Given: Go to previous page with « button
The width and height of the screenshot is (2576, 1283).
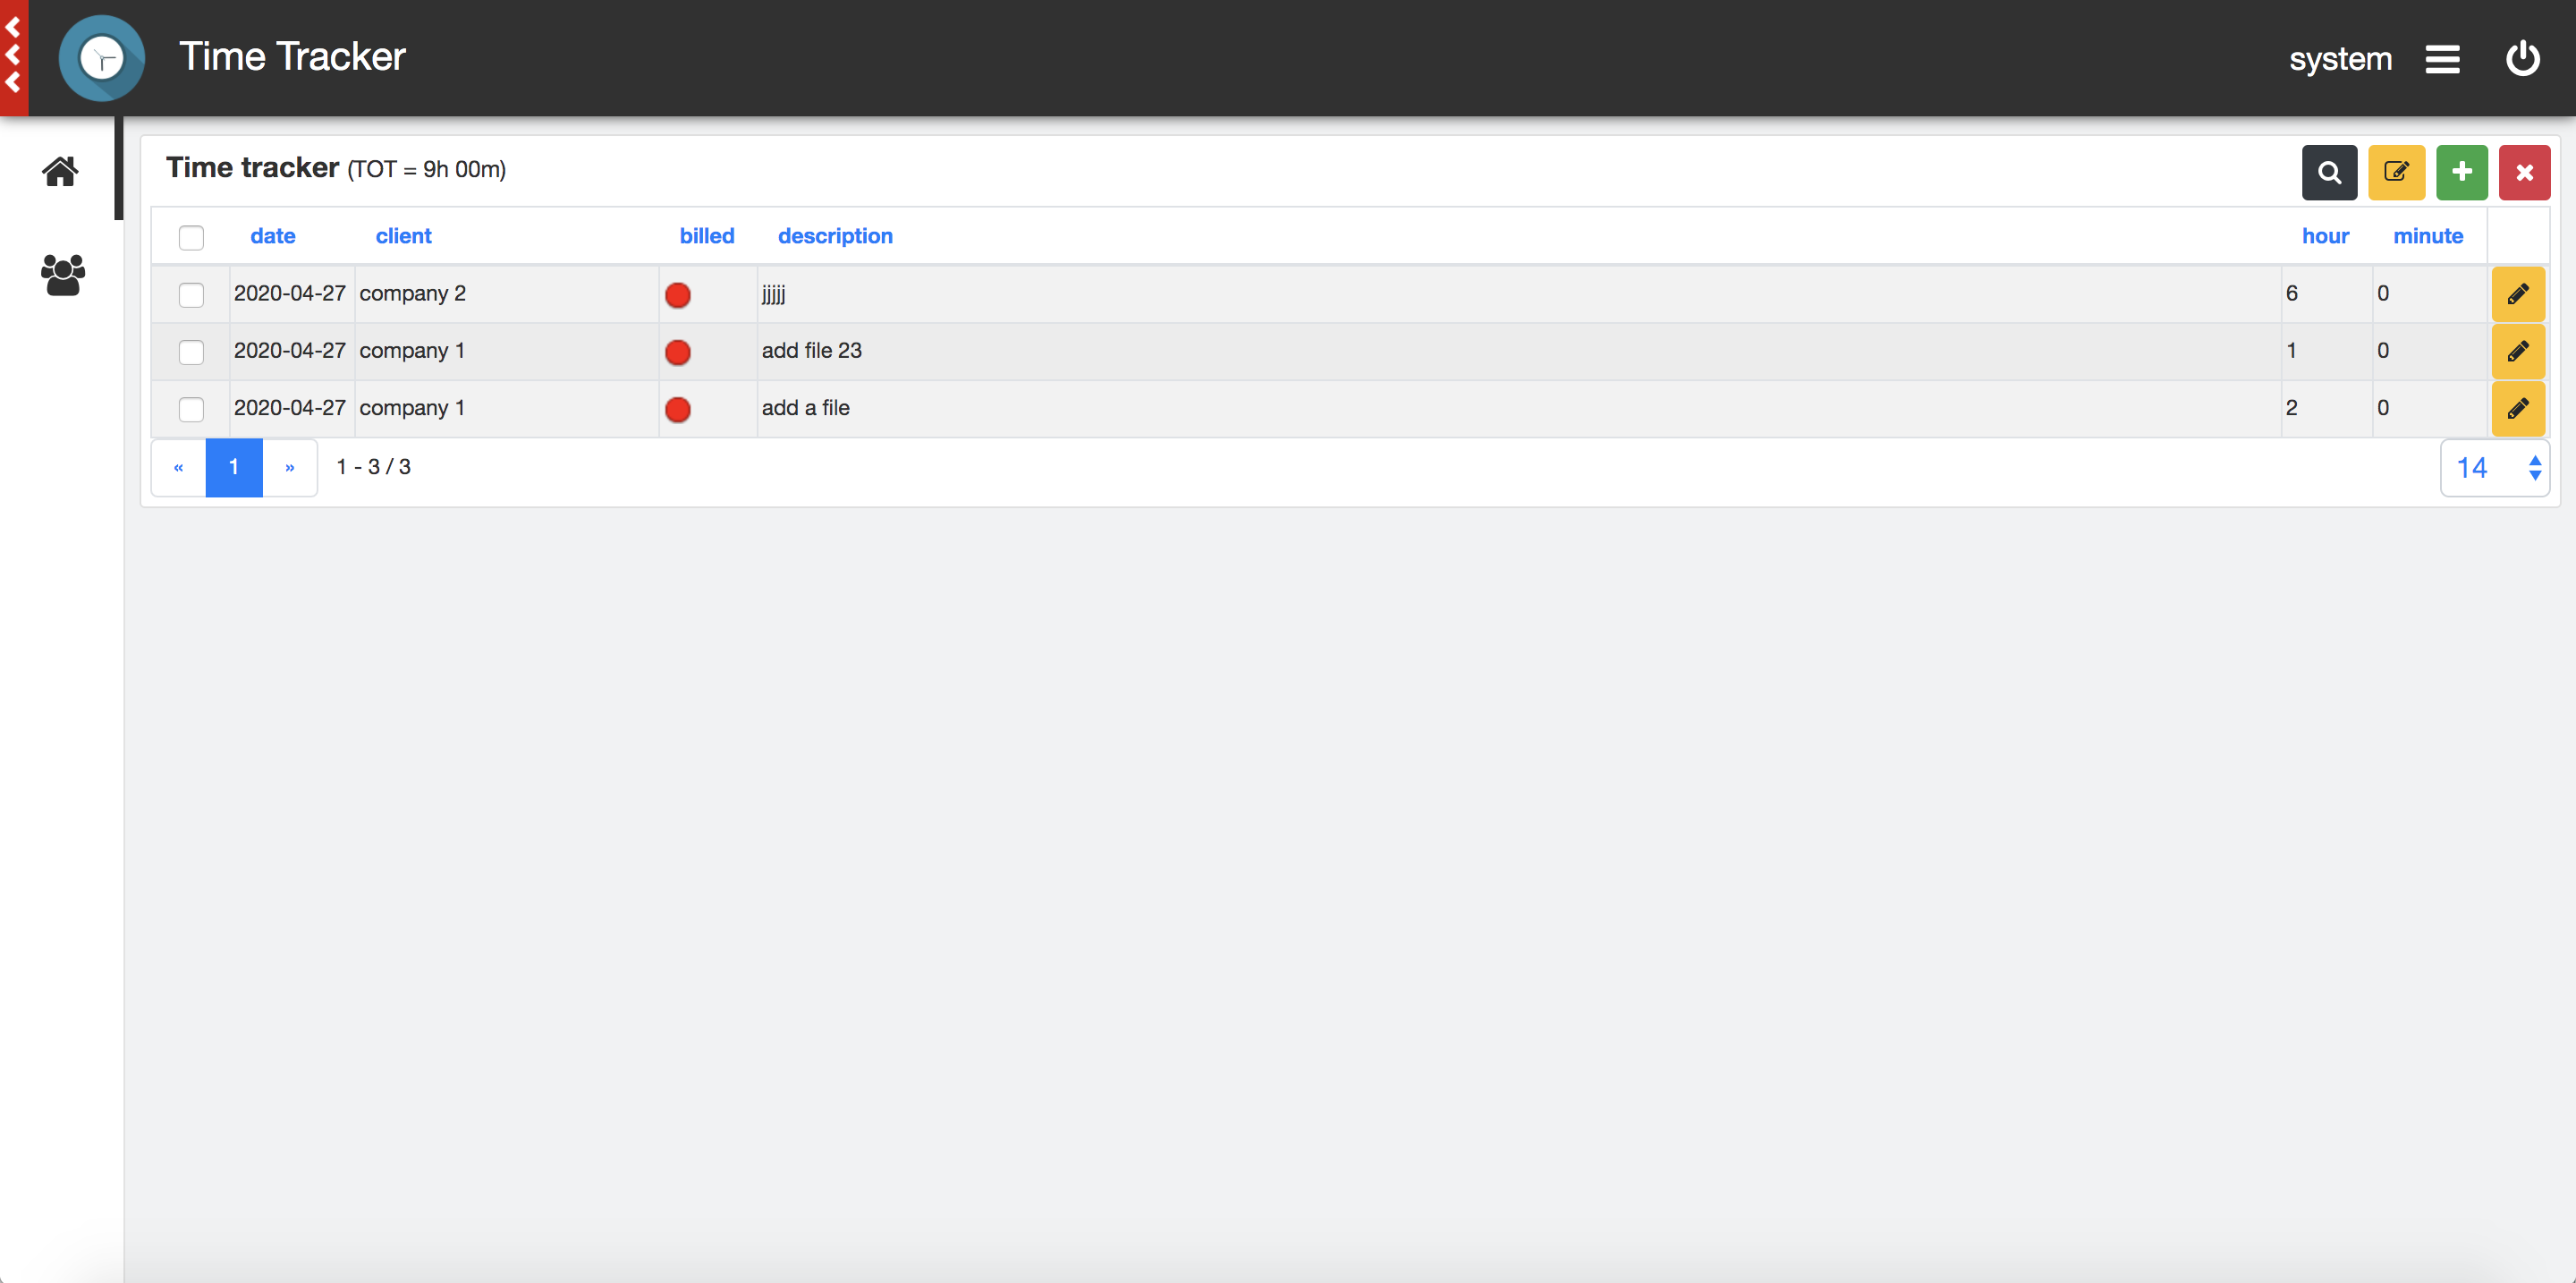Looking at the screenshot, I should [x=178, y=467].
